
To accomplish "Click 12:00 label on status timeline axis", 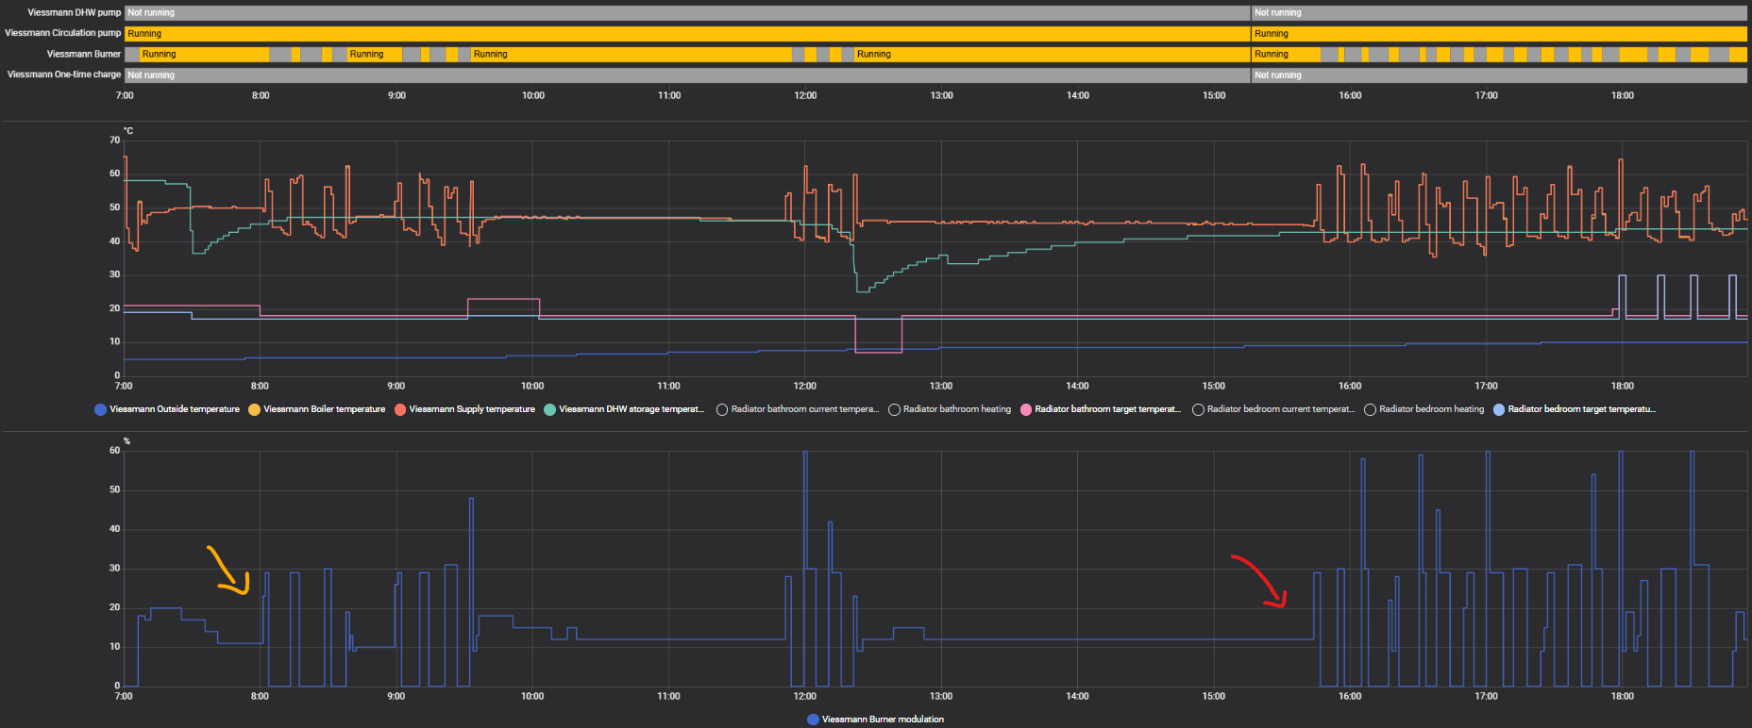I will pos(805,95).
